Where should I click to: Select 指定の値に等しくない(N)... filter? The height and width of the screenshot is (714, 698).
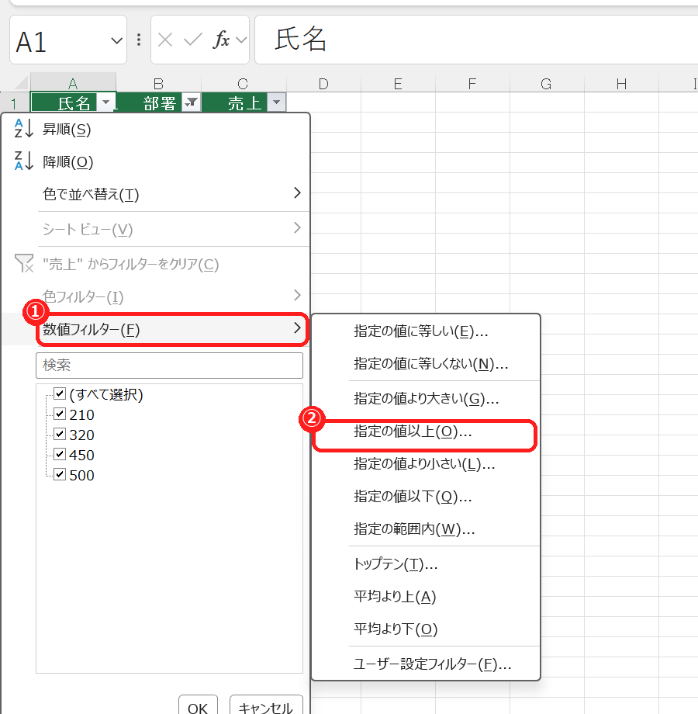[x=426, y=364]
